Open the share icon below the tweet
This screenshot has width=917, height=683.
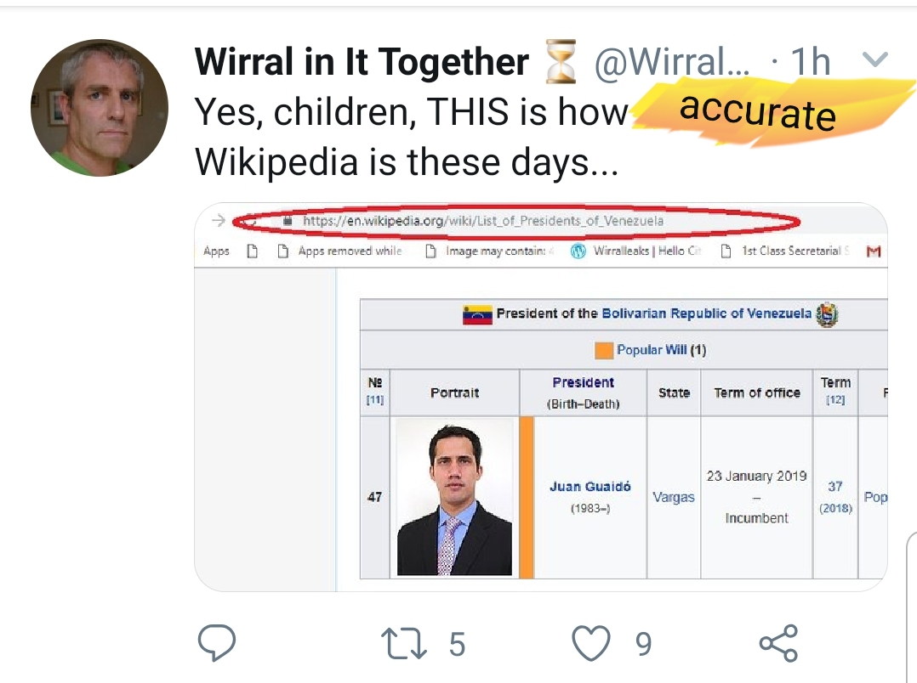(x=778, y=644)
